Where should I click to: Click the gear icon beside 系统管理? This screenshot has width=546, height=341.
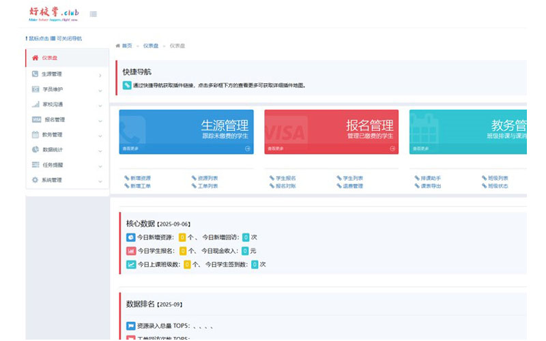35,180
